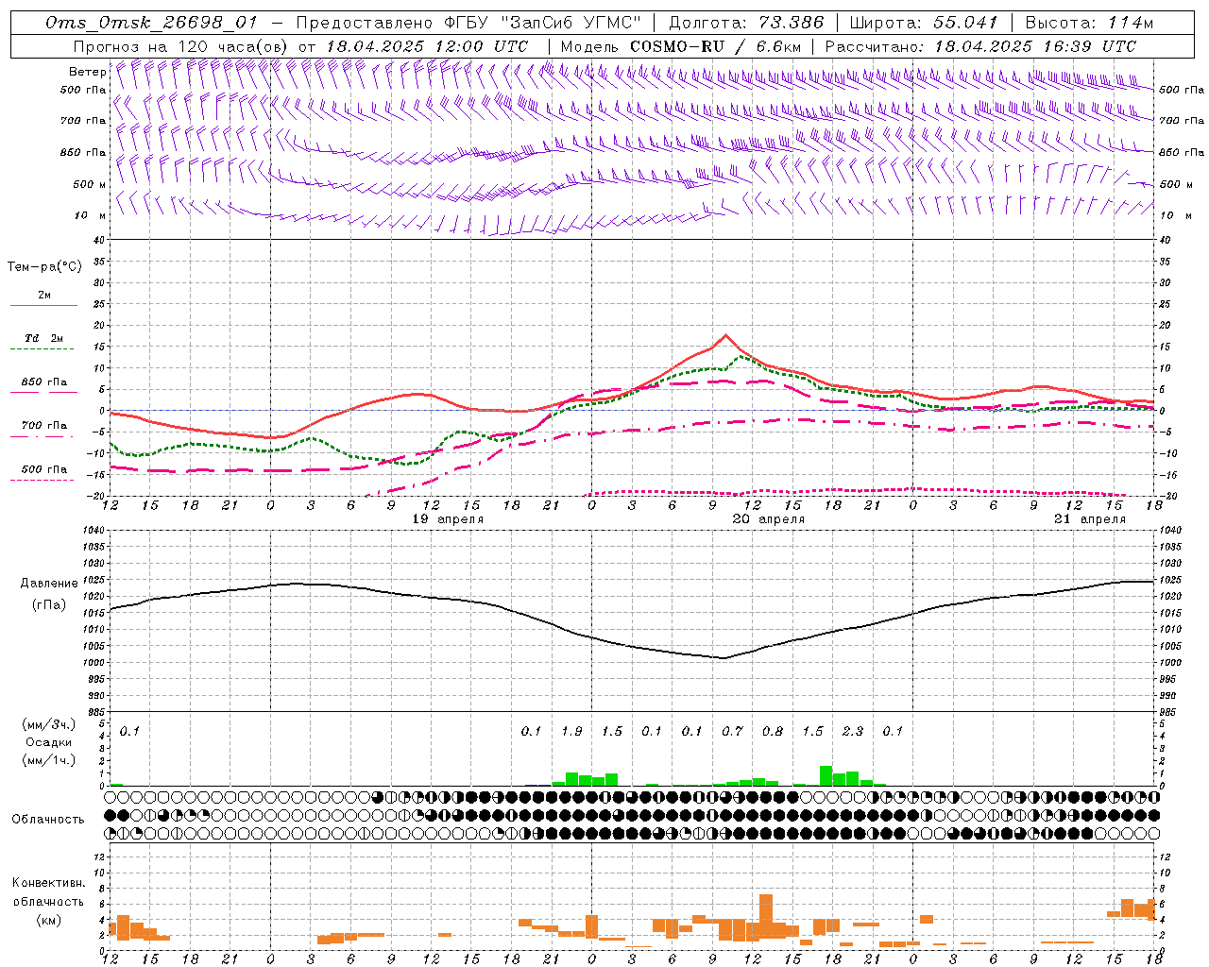Click the Широта: 55.041 header field
This screenshot has width=1209, height=967.
[x=924, y=23]
